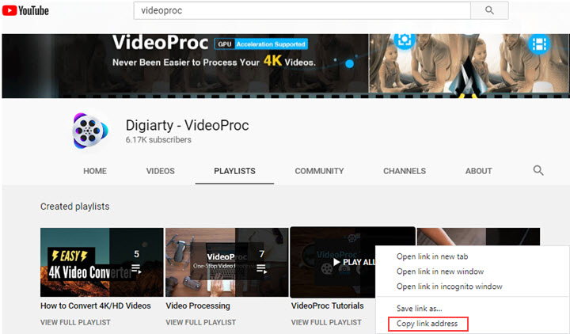Click the Digiarty VideoProc channel avatar
Viewport: 570px width, 334px height.
[x=89, y=131]
